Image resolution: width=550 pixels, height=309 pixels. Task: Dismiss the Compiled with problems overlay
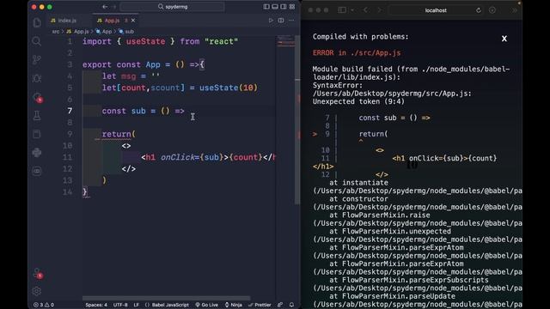coord(504,39)
